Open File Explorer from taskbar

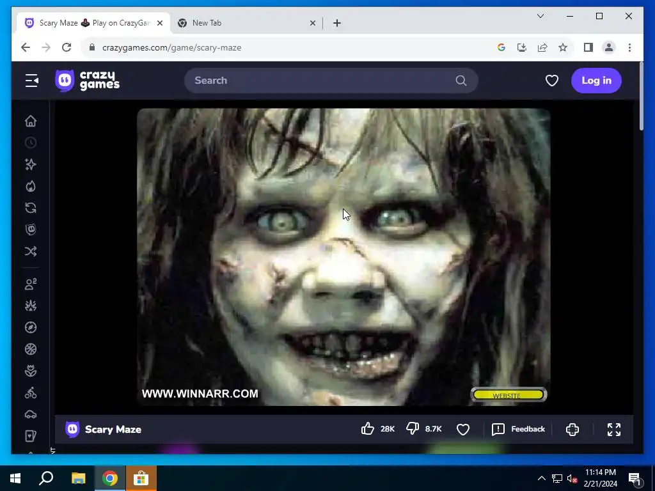point(78,478)
